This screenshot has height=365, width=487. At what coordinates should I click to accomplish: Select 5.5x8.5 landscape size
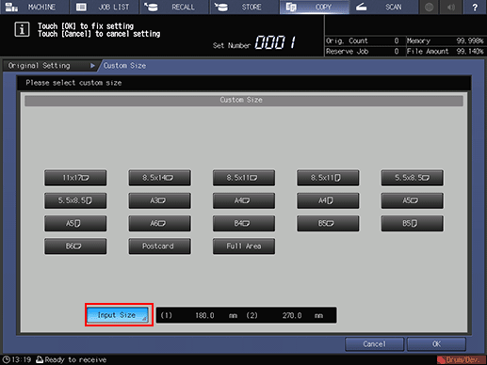(x=413, y=178)
